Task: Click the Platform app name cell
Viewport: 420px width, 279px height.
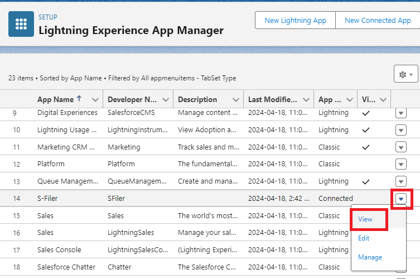Action: [x=51, y=163]
